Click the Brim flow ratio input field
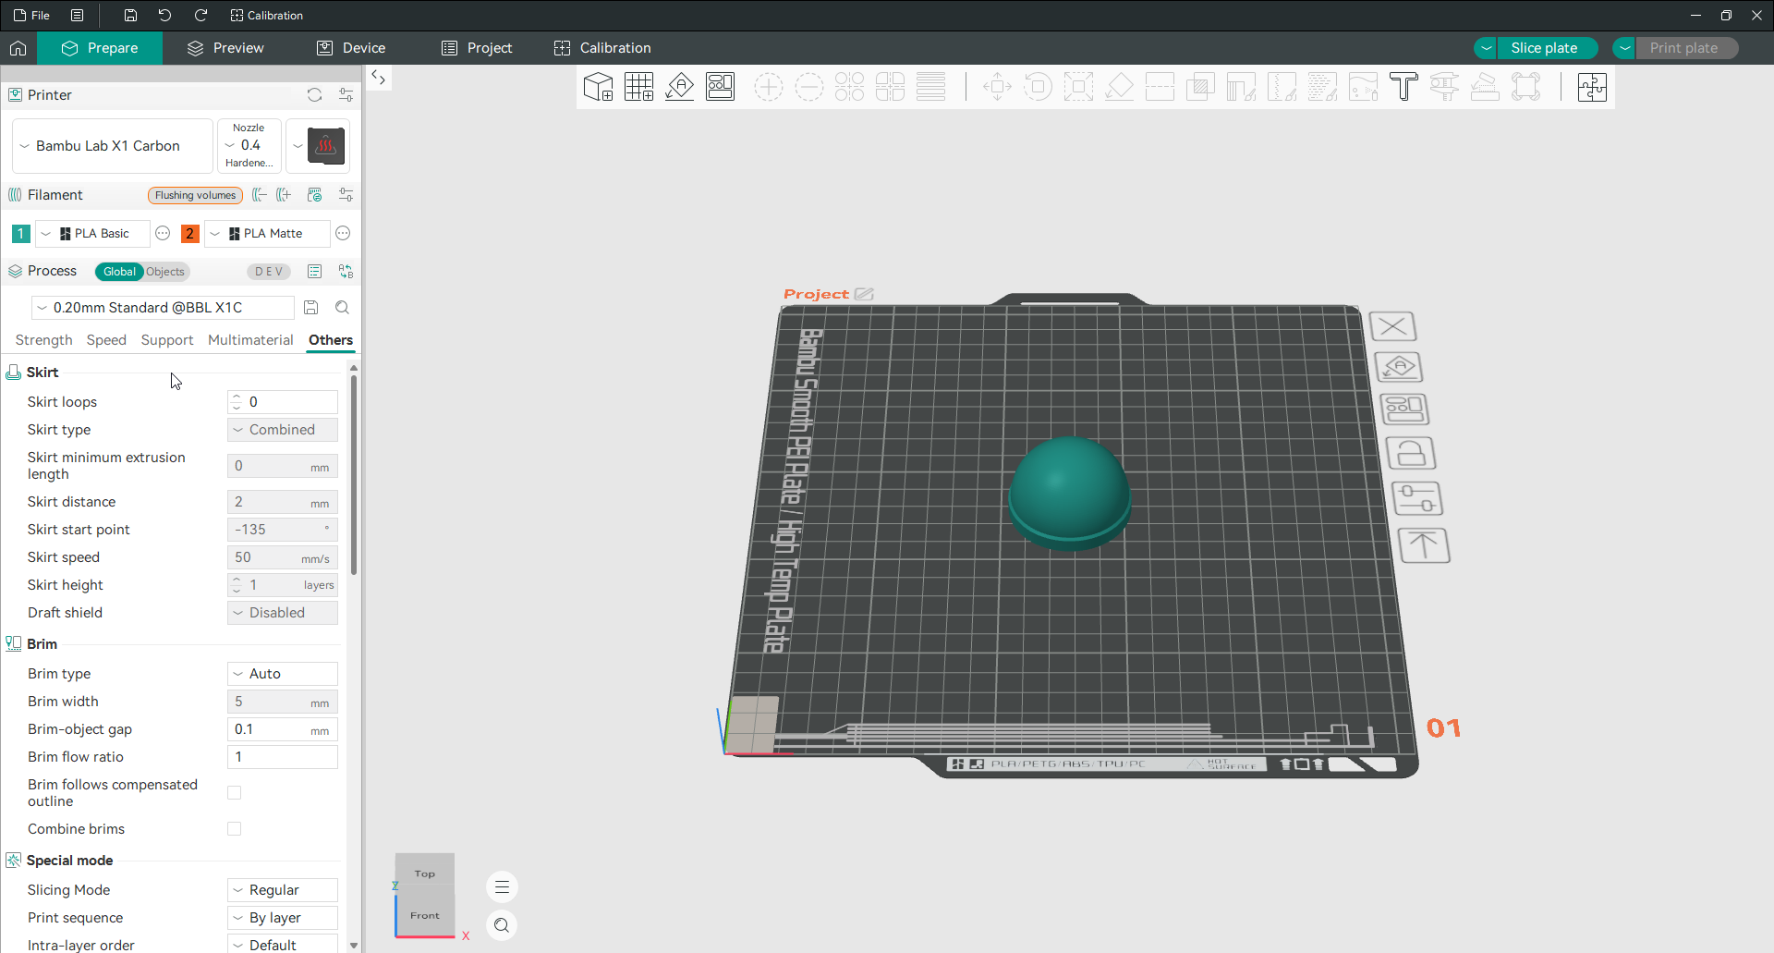The width and height of the screenshot is (1774, 953). coord(283,757)
